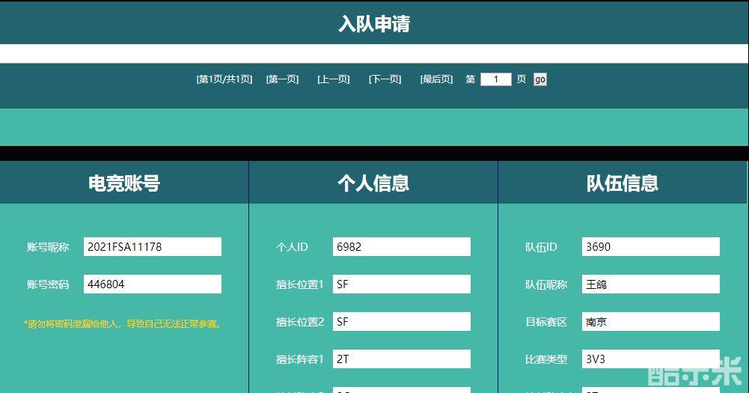749x393 pixels.
Task: Select the 擅长阵容1 input containing 2T
Action: click(x=402, y=359)
